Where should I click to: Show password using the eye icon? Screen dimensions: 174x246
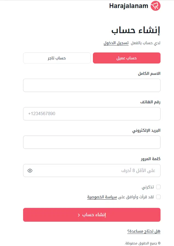pyautogui.click(x=30, y=171)
